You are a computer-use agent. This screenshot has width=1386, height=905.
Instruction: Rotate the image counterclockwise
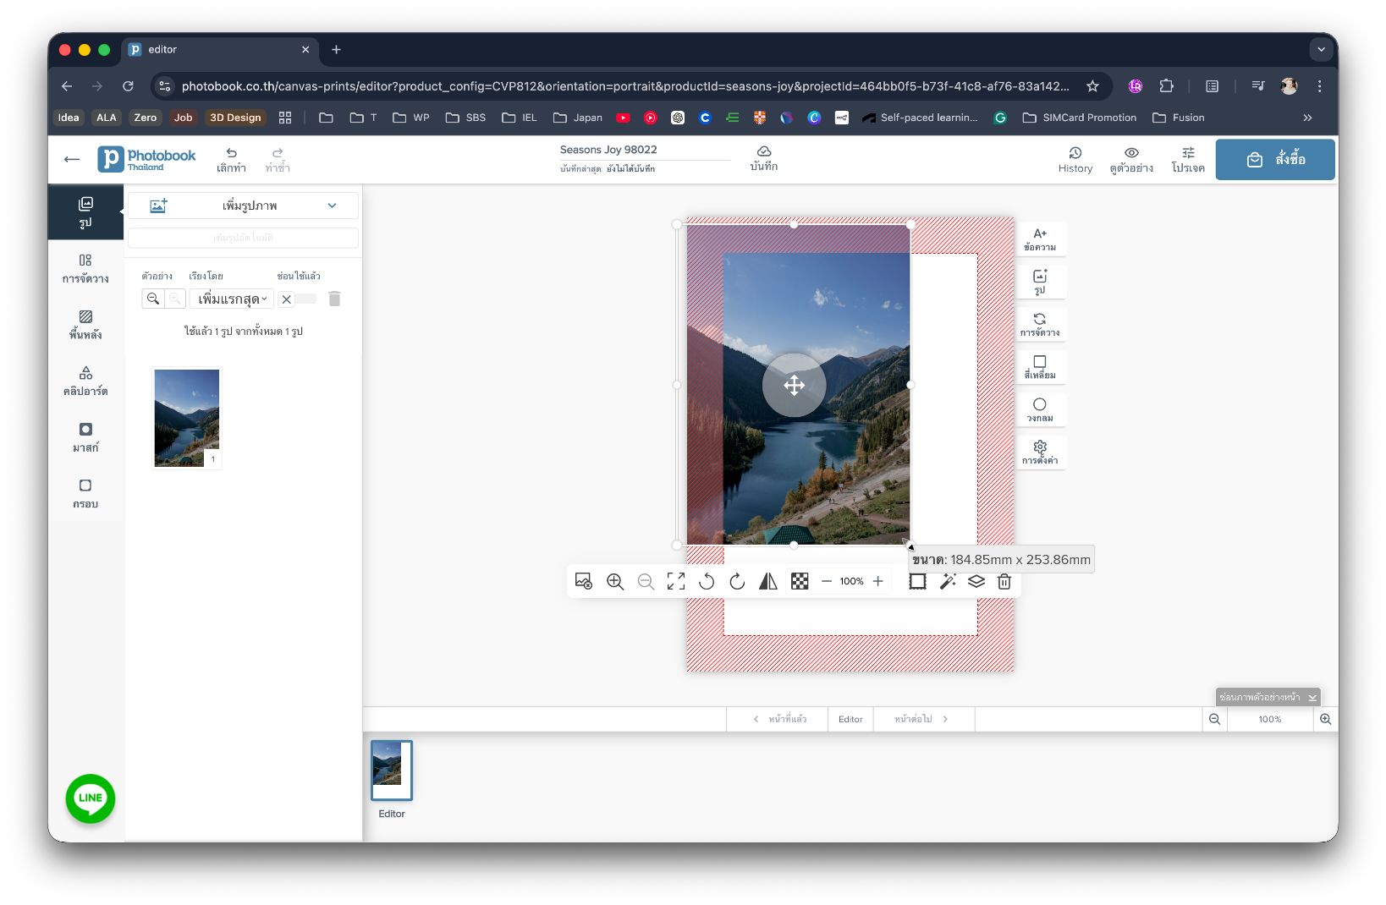[707, 581]
